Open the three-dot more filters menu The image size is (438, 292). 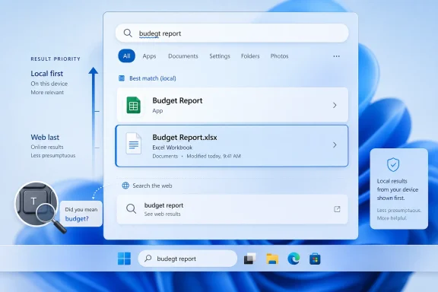[x=336, y=56]
